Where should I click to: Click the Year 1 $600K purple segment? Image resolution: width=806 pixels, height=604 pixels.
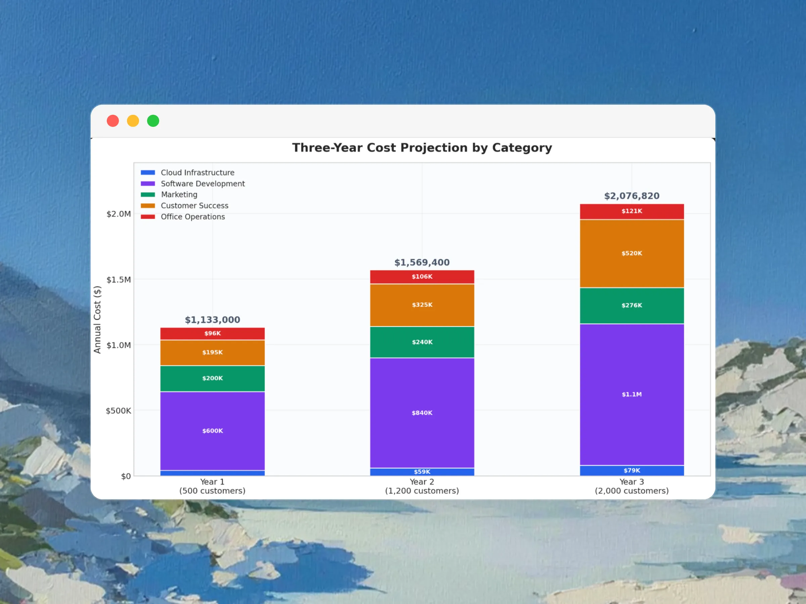pos(213,431)
